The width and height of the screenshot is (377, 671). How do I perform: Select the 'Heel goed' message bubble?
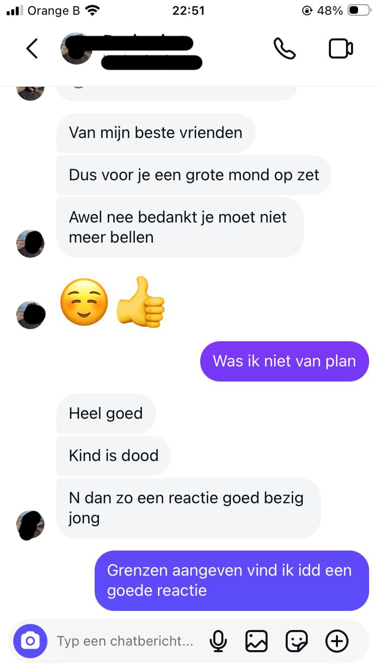tap(106, 413)
